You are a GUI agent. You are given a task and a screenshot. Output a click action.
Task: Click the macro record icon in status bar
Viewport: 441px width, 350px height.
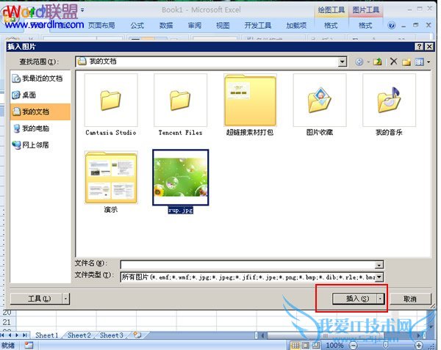(x=29, y=345)
